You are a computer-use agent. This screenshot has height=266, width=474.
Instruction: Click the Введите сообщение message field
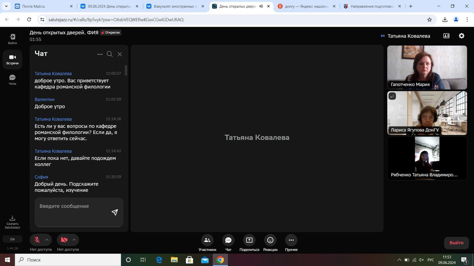click(73, 212)
